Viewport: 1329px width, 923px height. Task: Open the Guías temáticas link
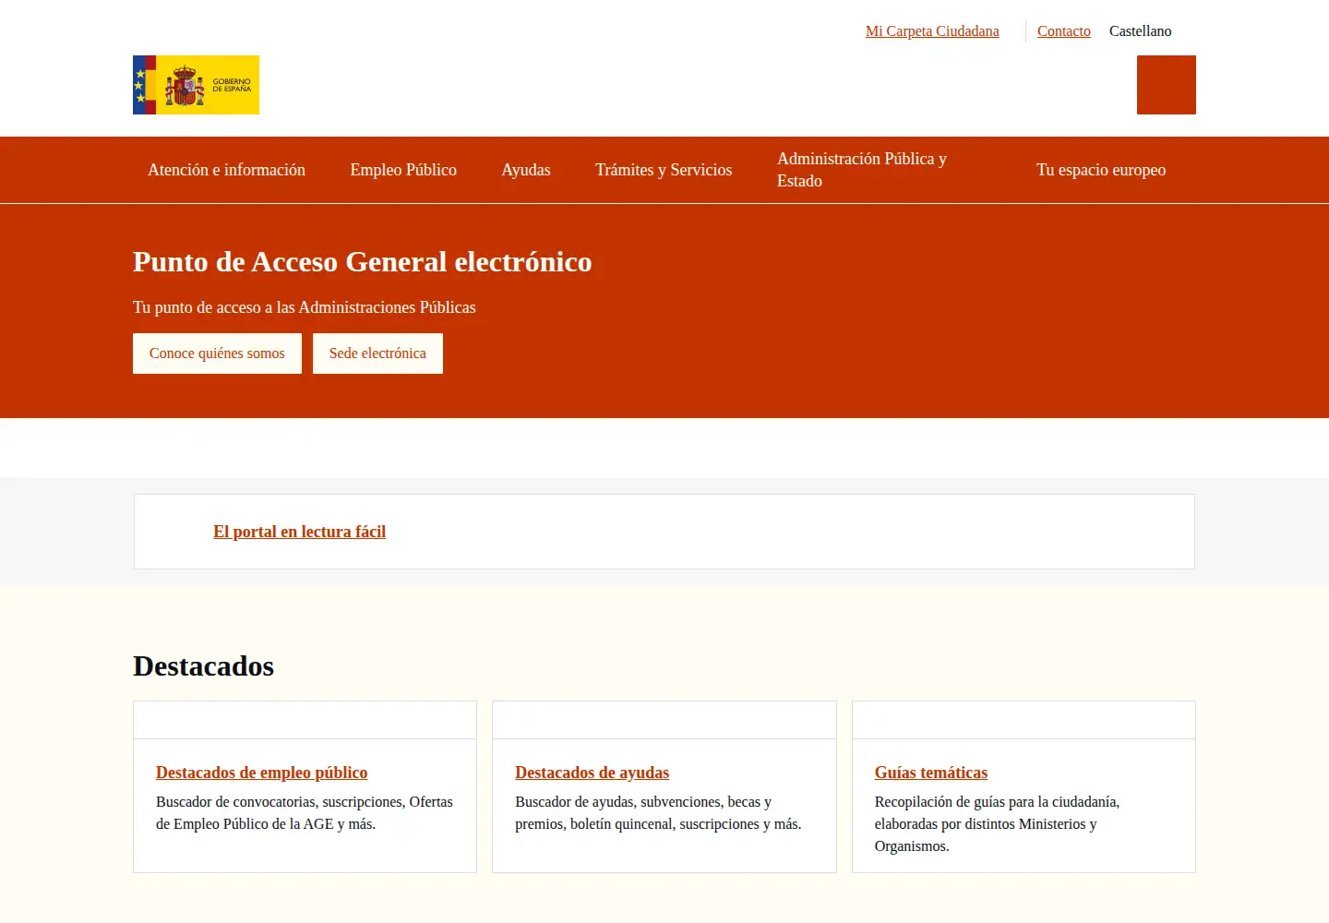point(931,773)
